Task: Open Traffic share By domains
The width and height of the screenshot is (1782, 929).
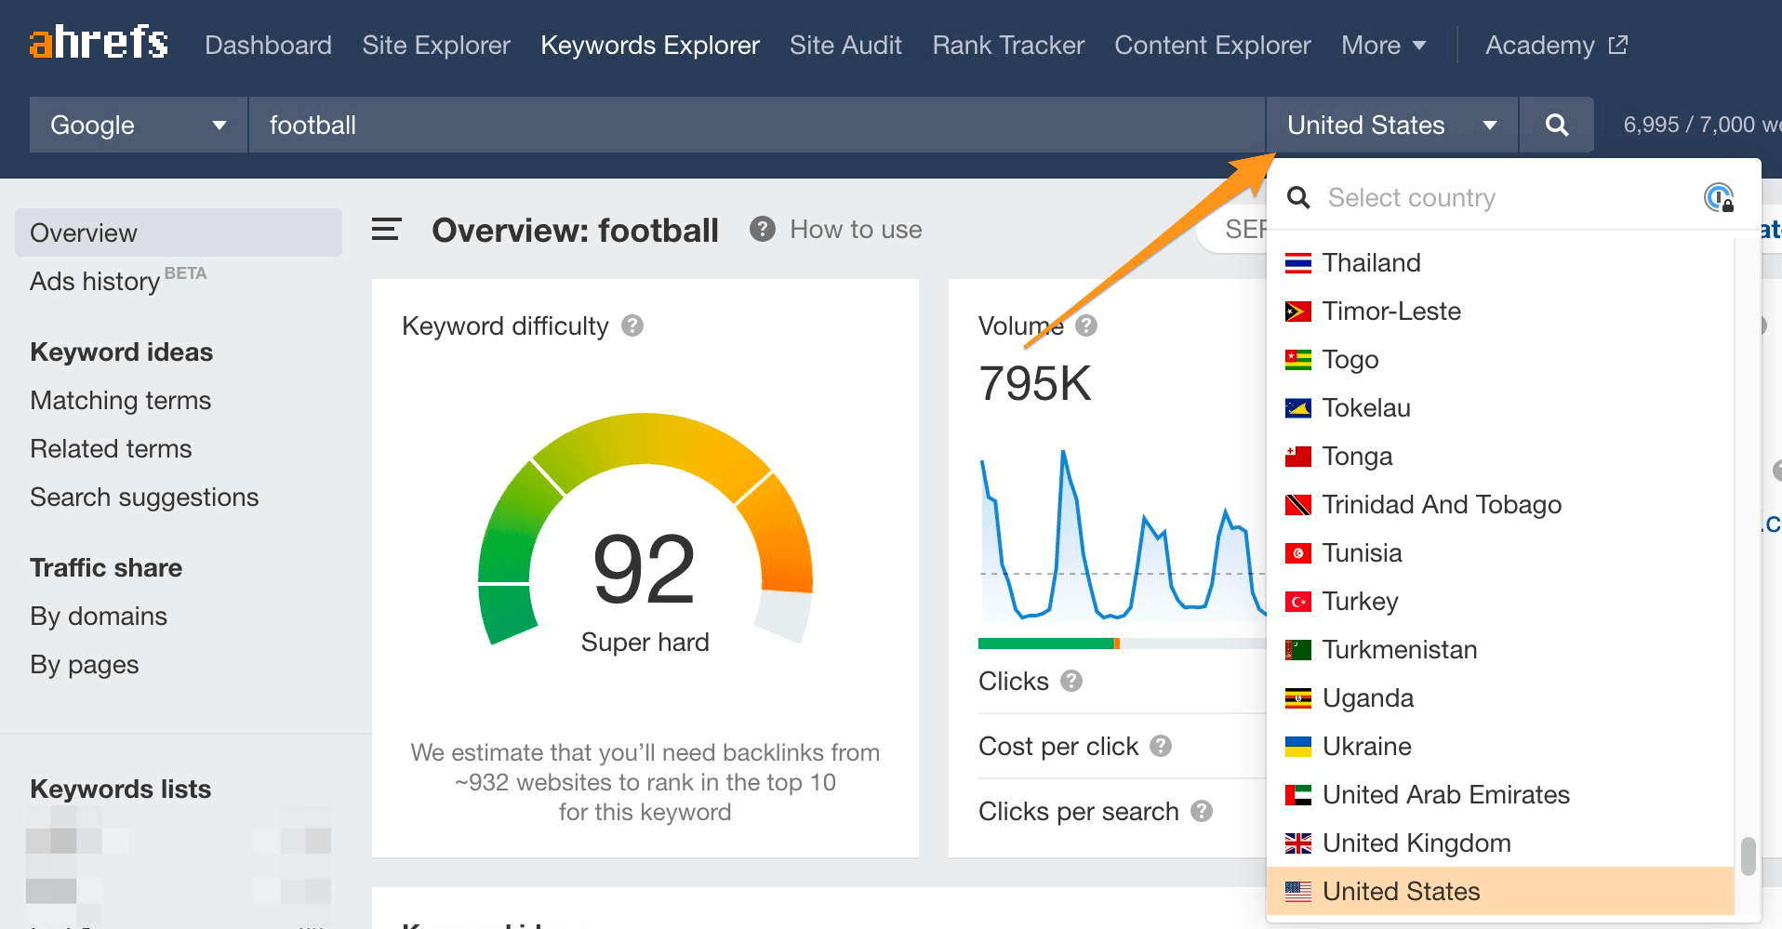Action: click(99, 616)
